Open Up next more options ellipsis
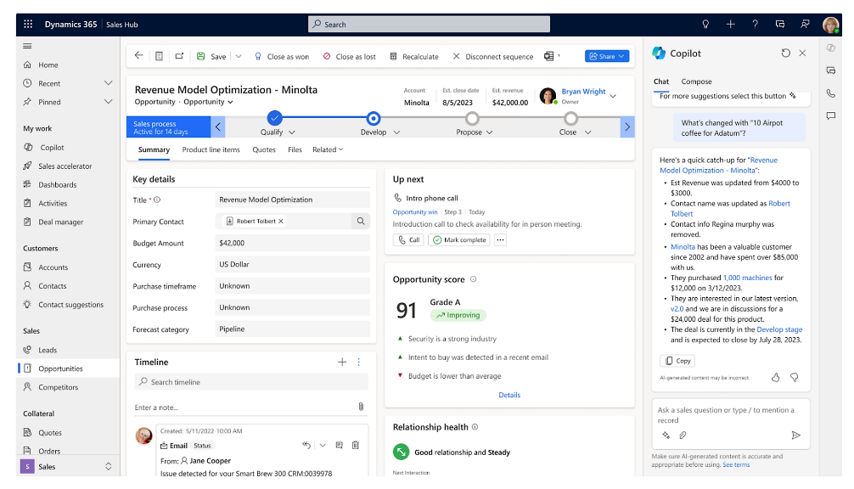Screen dimensions: 854x489 501,239
